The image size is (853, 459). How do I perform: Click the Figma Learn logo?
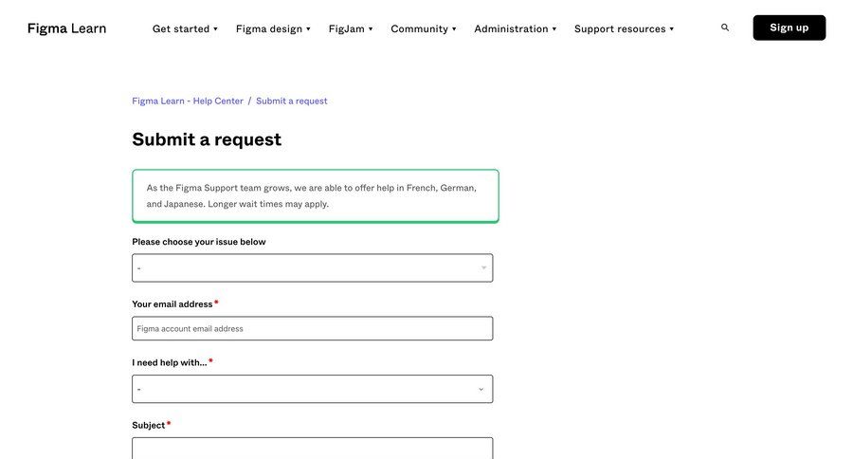pos(66,28)
